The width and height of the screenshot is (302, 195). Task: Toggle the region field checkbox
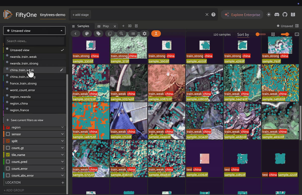pyautogui.click(x=8, y=127)
